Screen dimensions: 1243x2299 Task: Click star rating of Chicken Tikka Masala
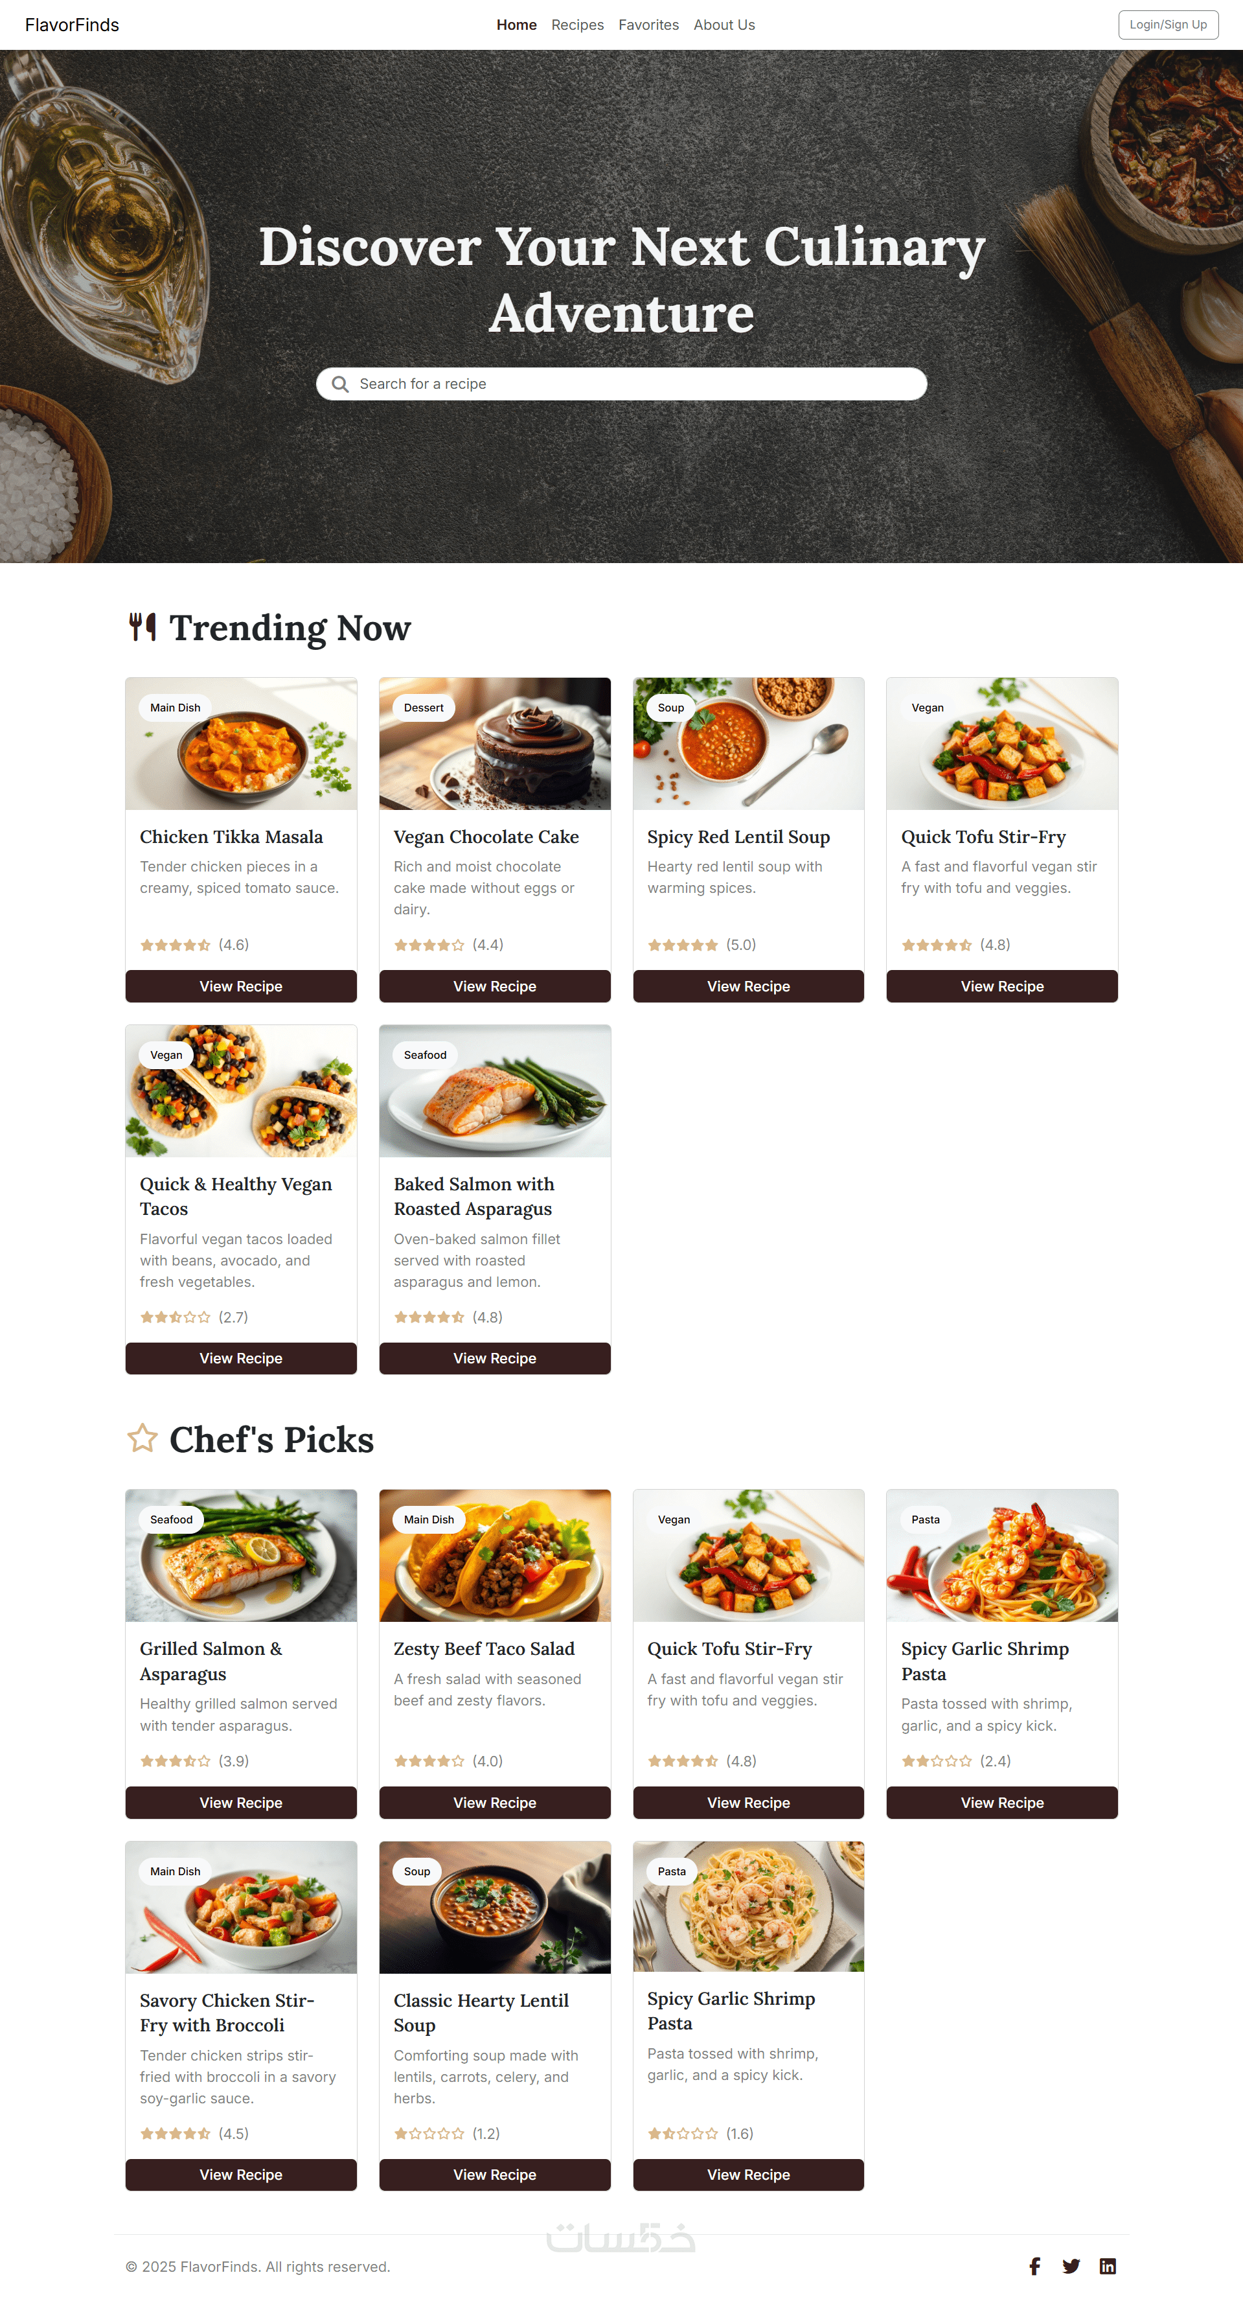pos(176,944)
